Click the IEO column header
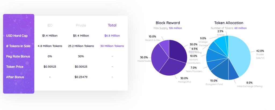 pos(50,25)
